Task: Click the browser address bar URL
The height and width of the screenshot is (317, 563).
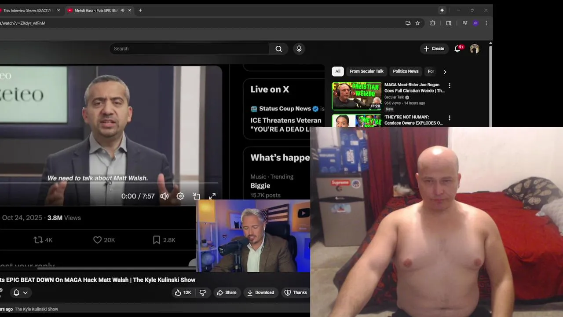Action: (23, 23)
